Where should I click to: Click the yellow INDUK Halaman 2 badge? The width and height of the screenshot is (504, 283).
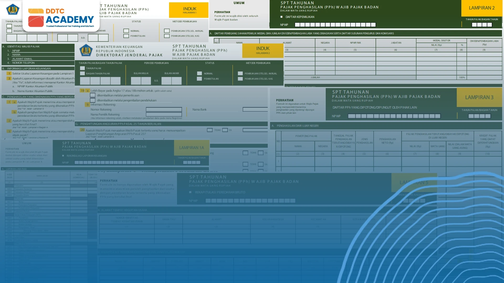pos(263,50)
